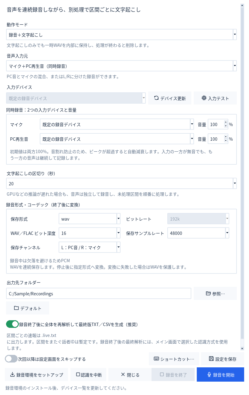Toggle 録音終了後に全体を再解析 switch off
The height and width of the screenshot is (395, 249).
12,324
